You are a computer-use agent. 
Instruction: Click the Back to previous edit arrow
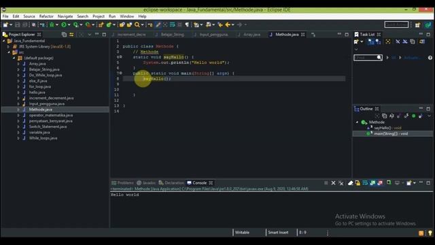pos(228,24)
